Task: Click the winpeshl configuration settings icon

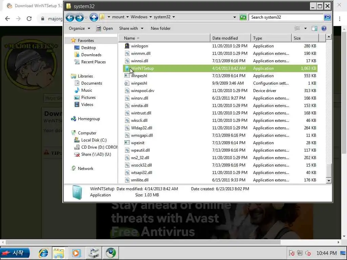Action: point(127,83)
